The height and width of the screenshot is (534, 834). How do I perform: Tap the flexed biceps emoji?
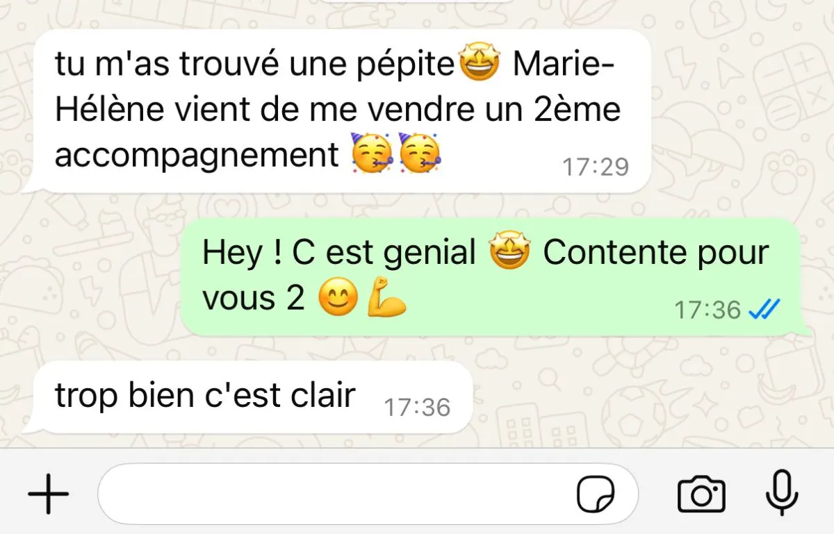pyautogui.click(x=386, y=298)
